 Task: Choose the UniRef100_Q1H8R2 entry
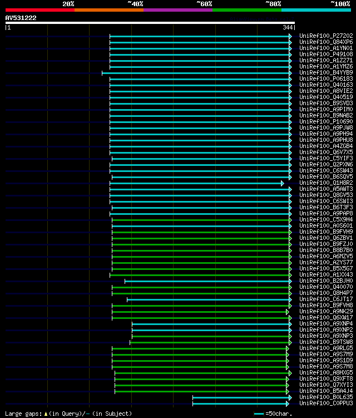326,183
